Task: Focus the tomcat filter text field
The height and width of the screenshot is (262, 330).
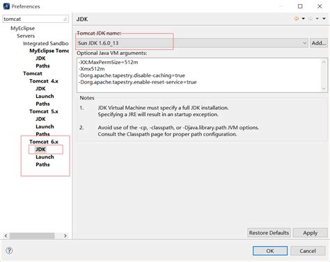Action: tap(36, 19)
